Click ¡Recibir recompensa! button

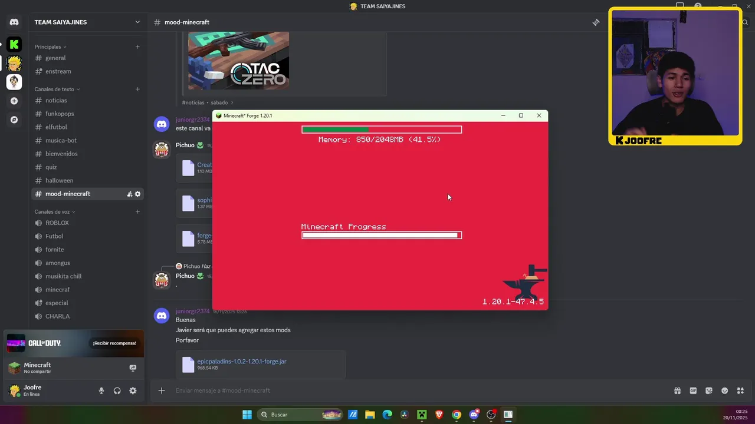point(114,343)
